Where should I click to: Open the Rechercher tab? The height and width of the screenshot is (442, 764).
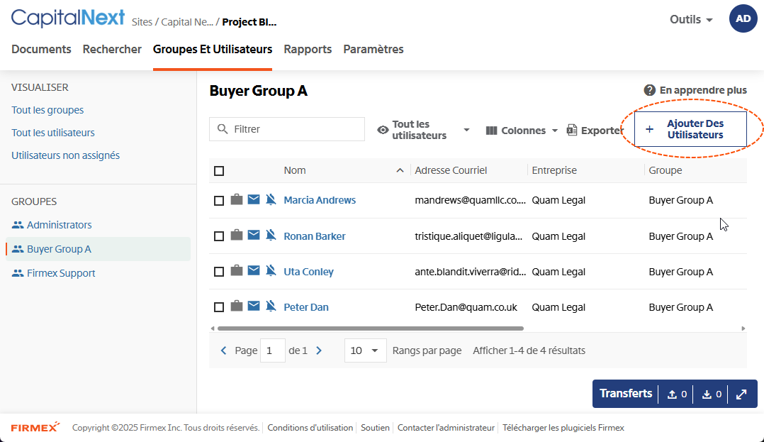(x=112, y=49)
